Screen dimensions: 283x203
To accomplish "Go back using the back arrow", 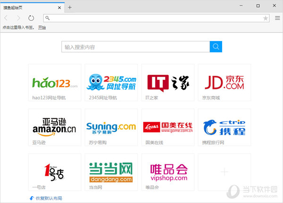I will point(6,18).
